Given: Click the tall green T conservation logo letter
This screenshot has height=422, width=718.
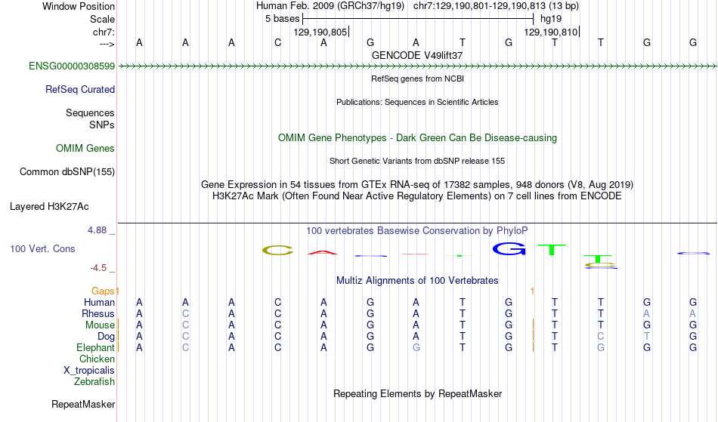Looking at the screenshot, I should [x=552, y=250].
